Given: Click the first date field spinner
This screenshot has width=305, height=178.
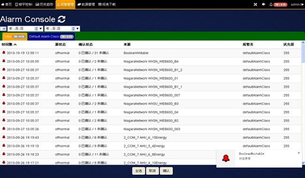Looking at the screenshot, I should pyautogui.click(x=36, y=29).
